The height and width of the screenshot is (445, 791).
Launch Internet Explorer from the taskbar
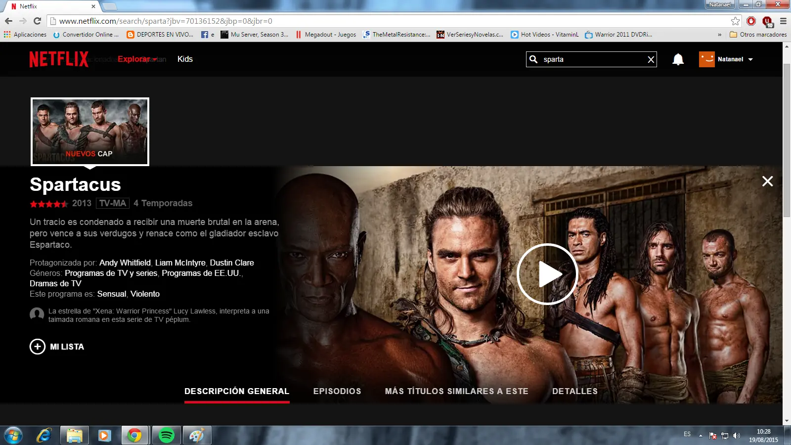[44, 436]
